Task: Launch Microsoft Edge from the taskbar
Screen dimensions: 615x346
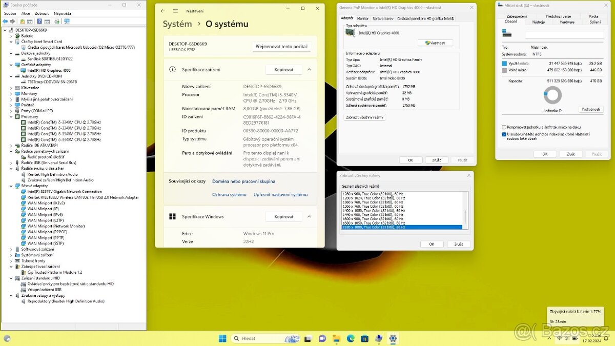Action: (351, 338)
